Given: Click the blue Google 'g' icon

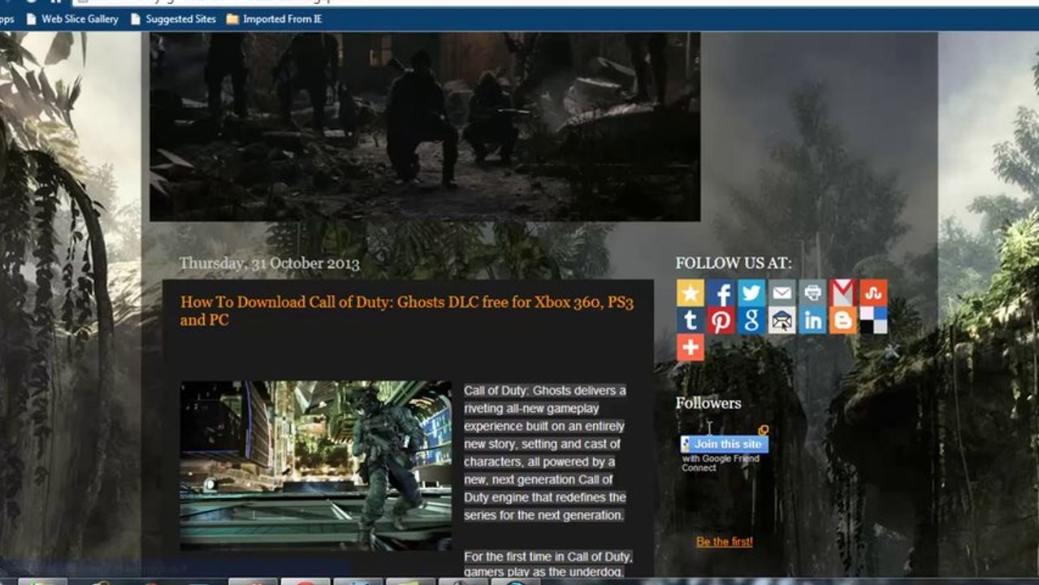Looking at the screenshot, I should coord(751,320).
